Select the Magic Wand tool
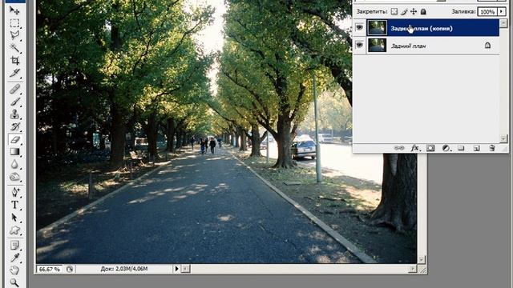Screen dimensions: 513x288 click(14, 48)
